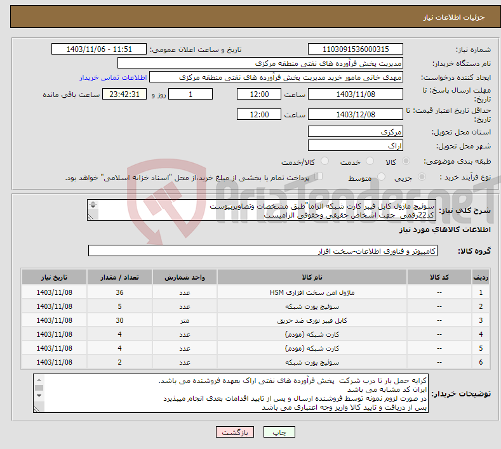Click the up arrow of buyer notes scrollbar
The width and height of the screenshot is (501, 449).
pyautogui.click(x=39, y=380)
